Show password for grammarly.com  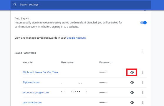132,102
